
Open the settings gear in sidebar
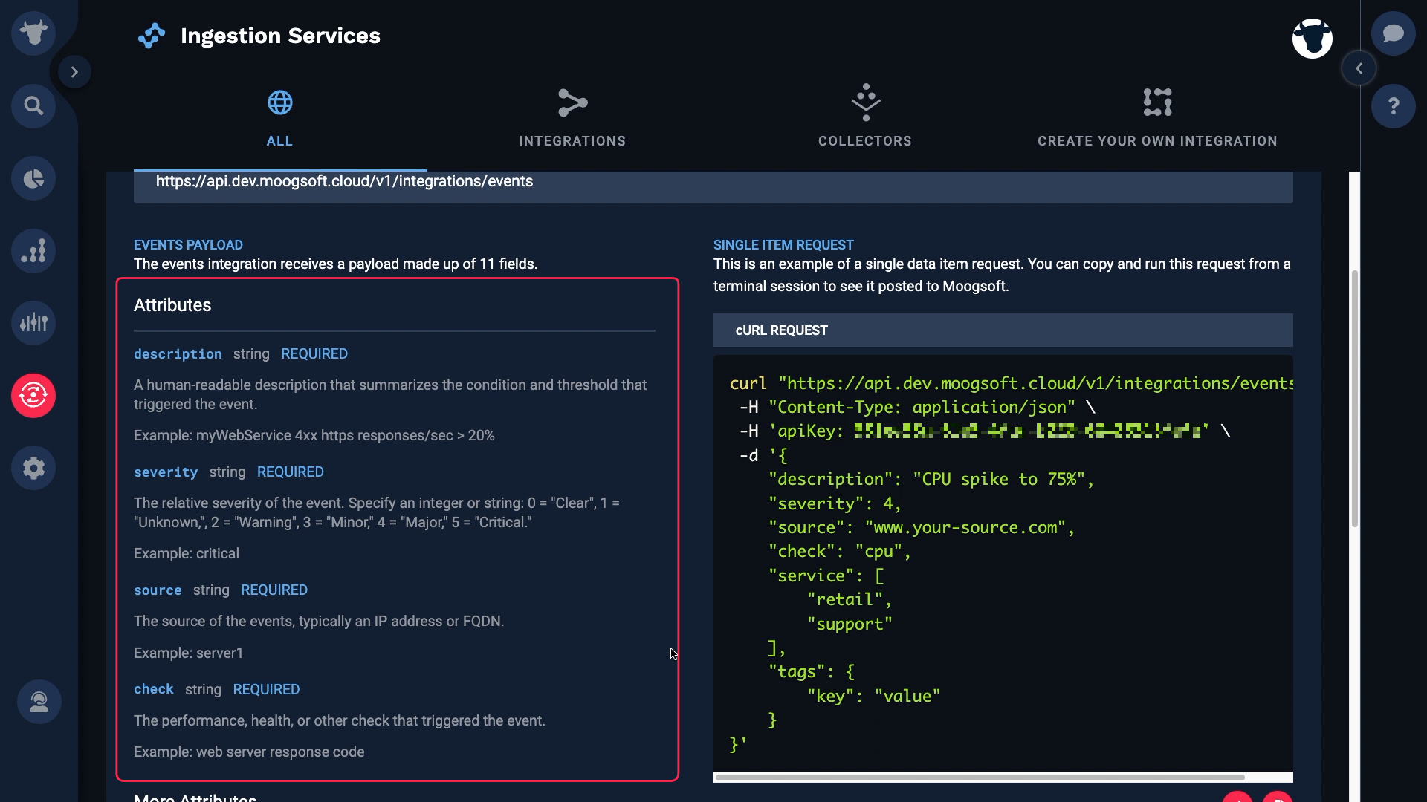[x=33, y=468]
